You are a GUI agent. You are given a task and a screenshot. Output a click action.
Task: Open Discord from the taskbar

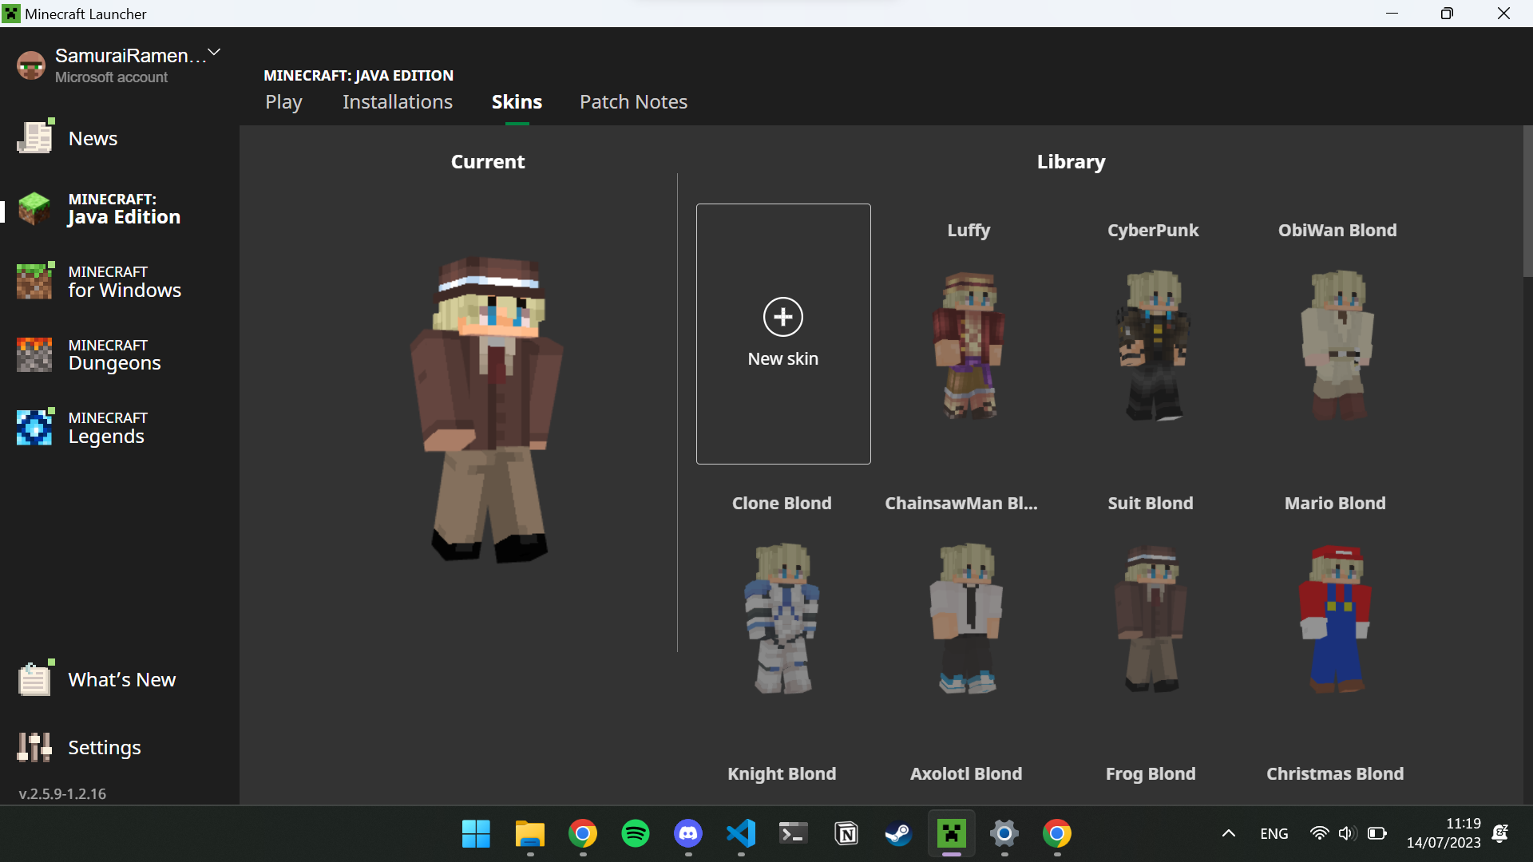(x=688, y=834)
